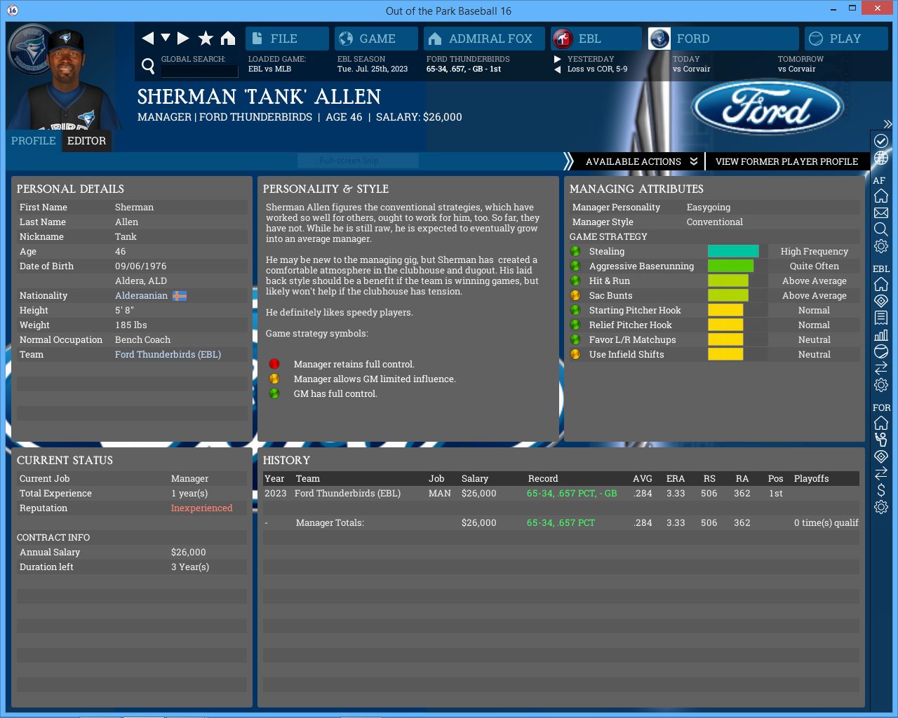Screen dimensions: 898x718
Task: Toggle the Hit & Run control symbol
Action: coord(575,280)
